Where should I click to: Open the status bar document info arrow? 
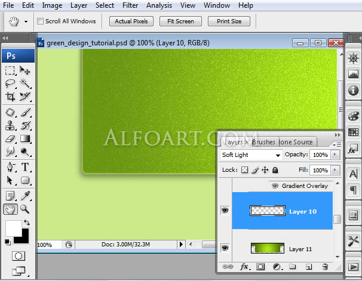click(181, 245)
